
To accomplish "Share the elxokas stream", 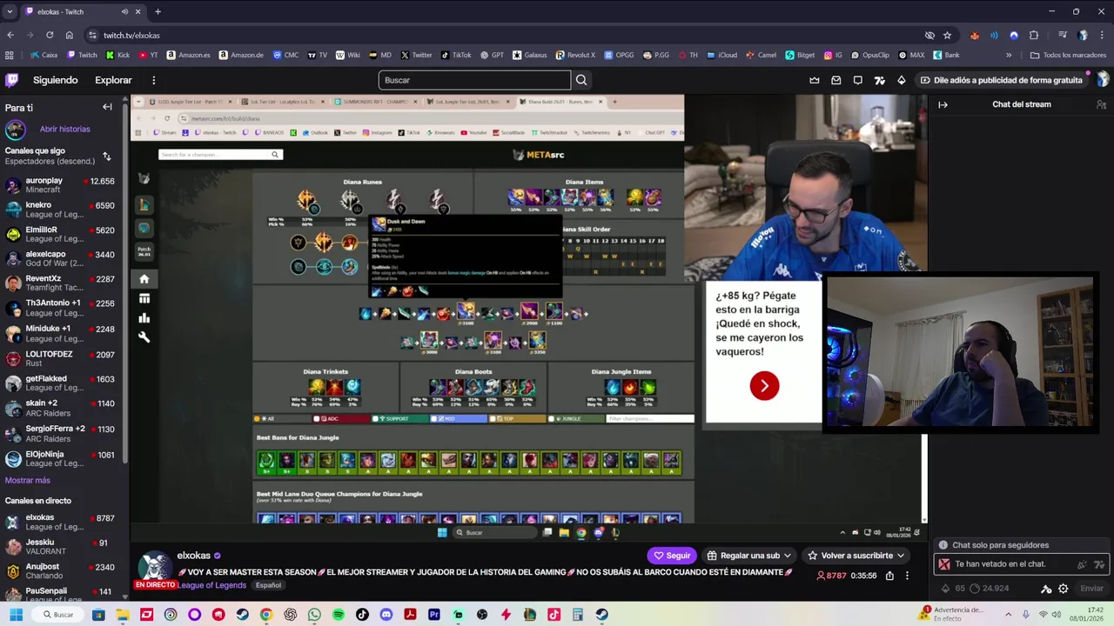I will tap(889, 576).
